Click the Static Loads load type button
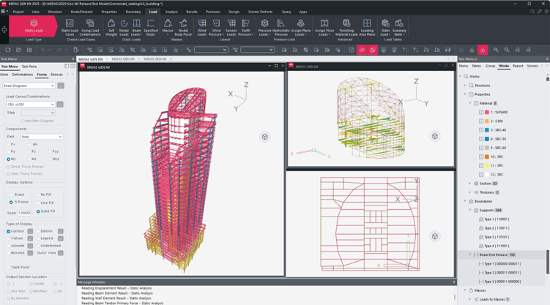The width and height of the screenshot is (550, 305). [x=34, y=27]
